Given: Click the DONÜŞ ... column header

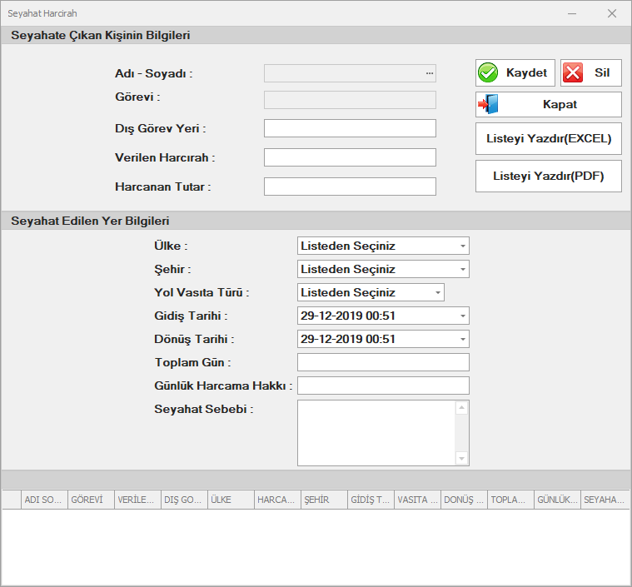Looking at the screenshot, I should (x=465, y=500).
